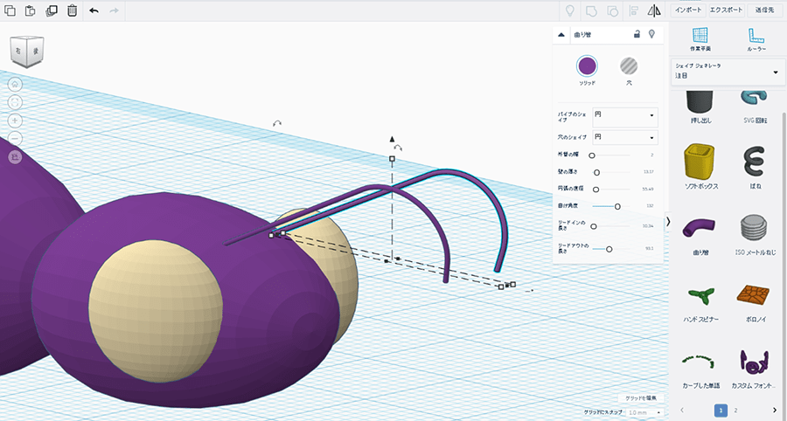Pick the orange ボロノイ shape

tap(754, 303)
